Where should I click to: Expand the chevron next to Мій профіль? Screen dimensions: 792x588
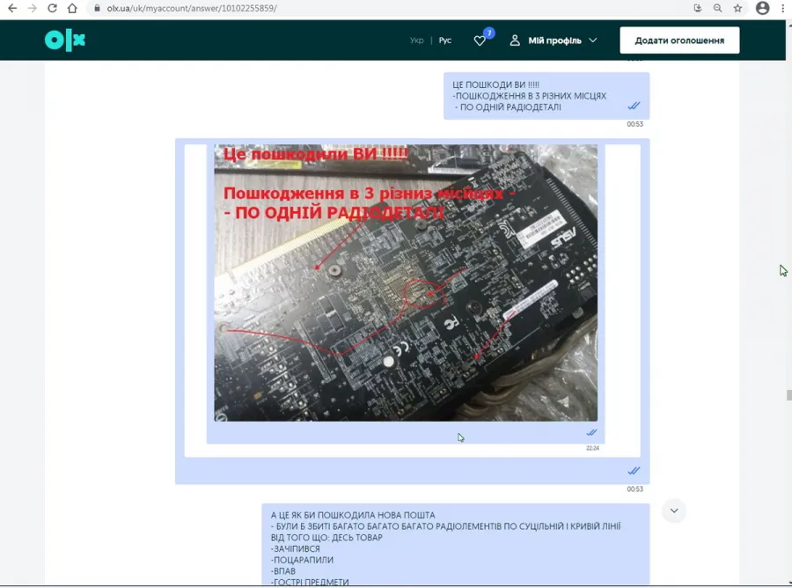[593, 40]
